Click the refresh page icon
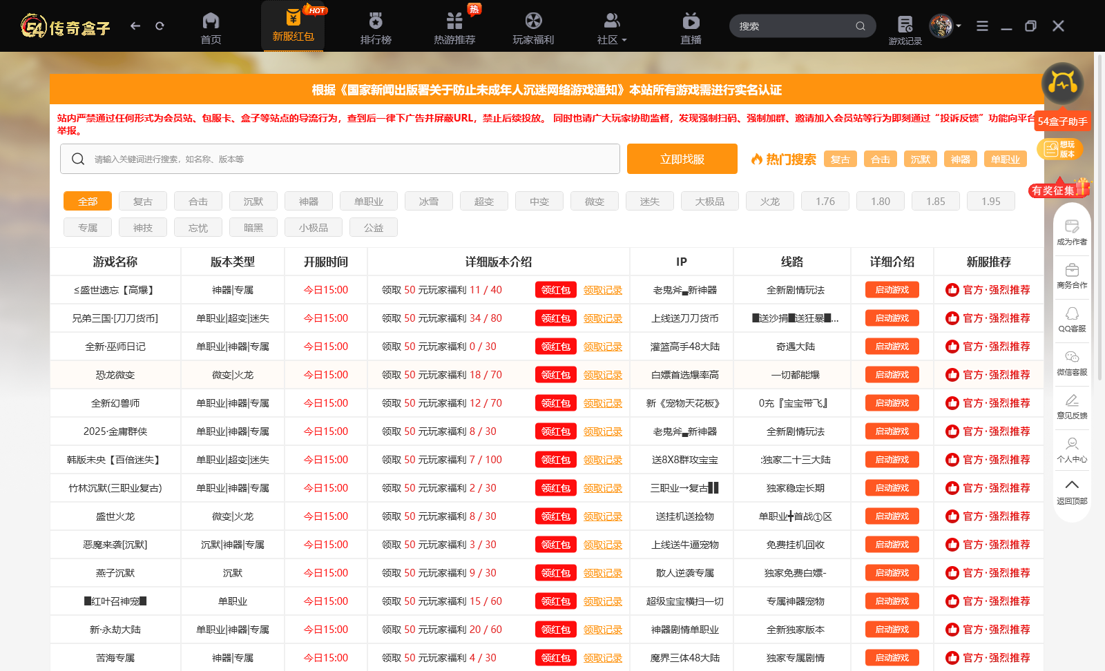 pos(160,26)
